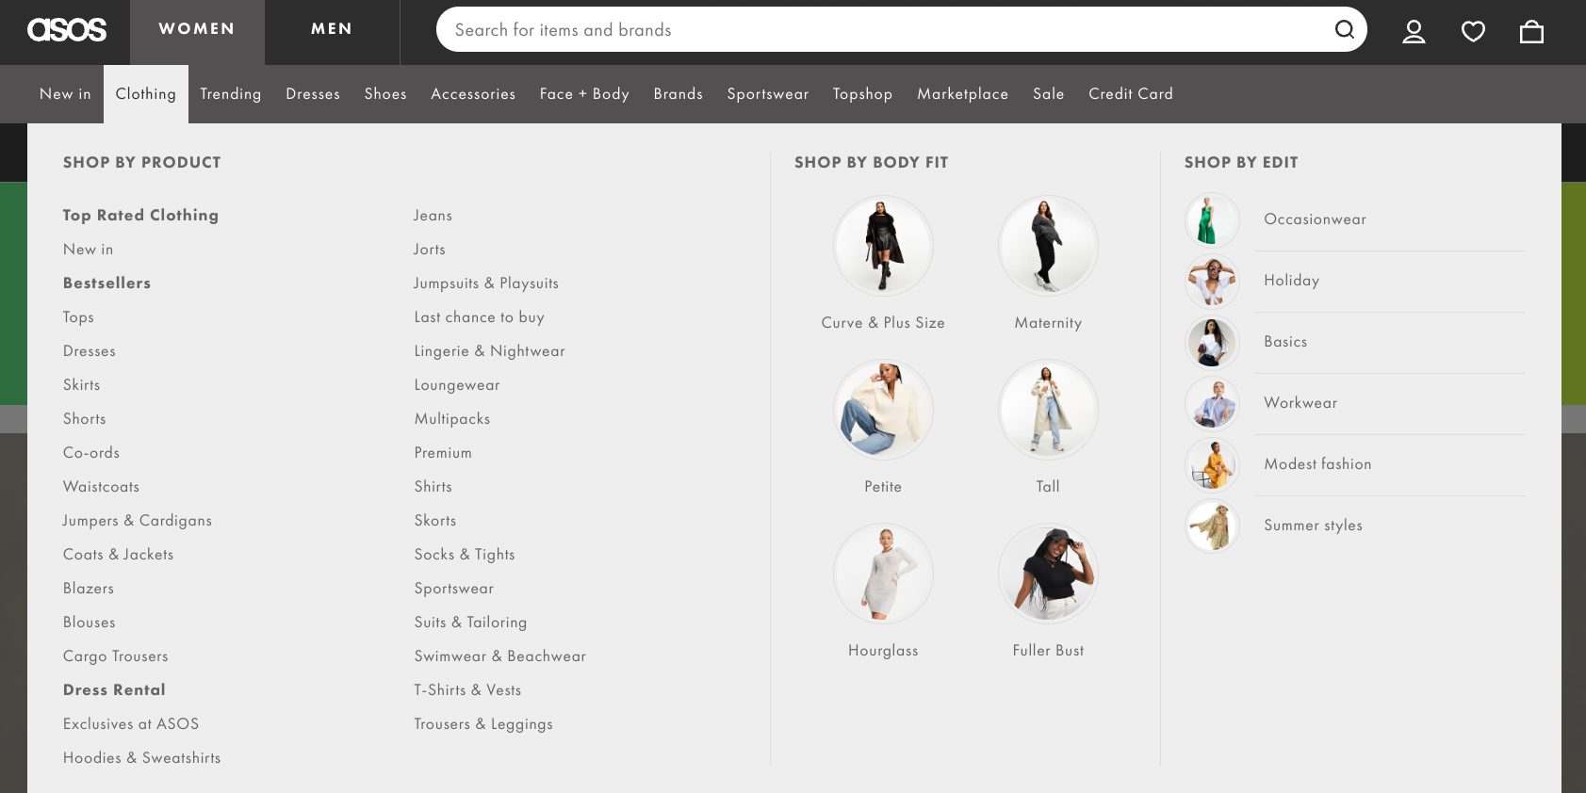Viewport: 1586px width, 793px height.
Task: Click the Occasionwear edit thumbnail
Action: 1212,219
